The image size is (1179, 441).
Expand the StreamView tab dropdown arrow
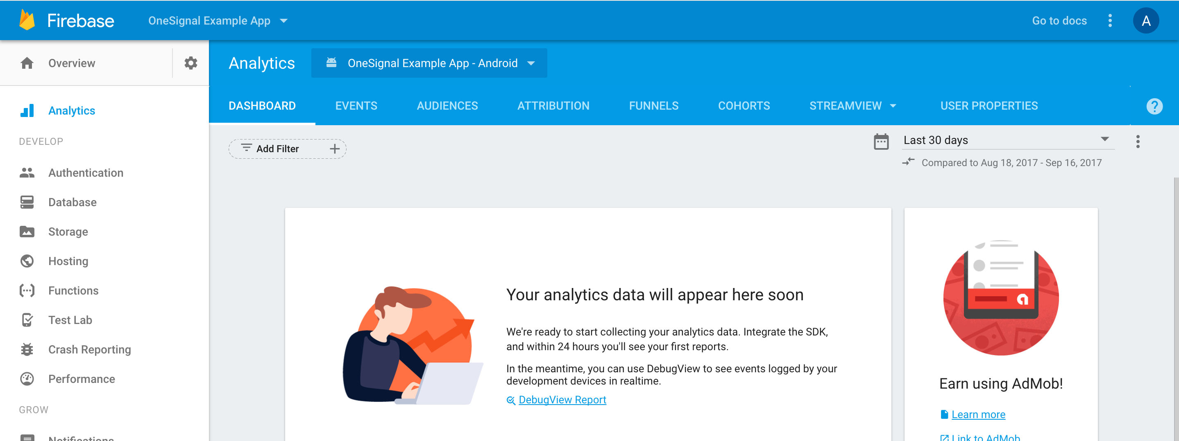coord(893,106)
